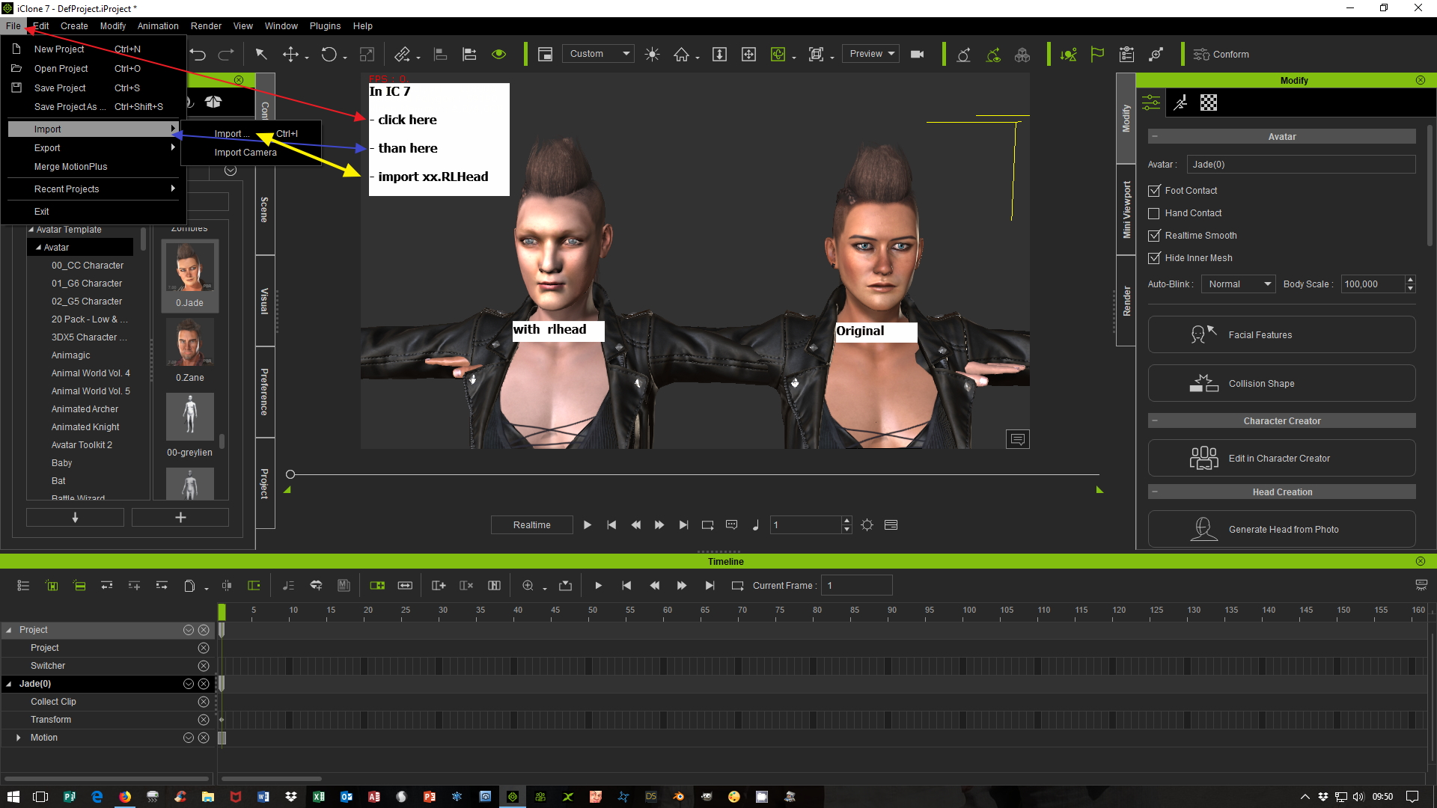Click the Collision Shape button
The image size is (1437, 808).
point(1281,384)
